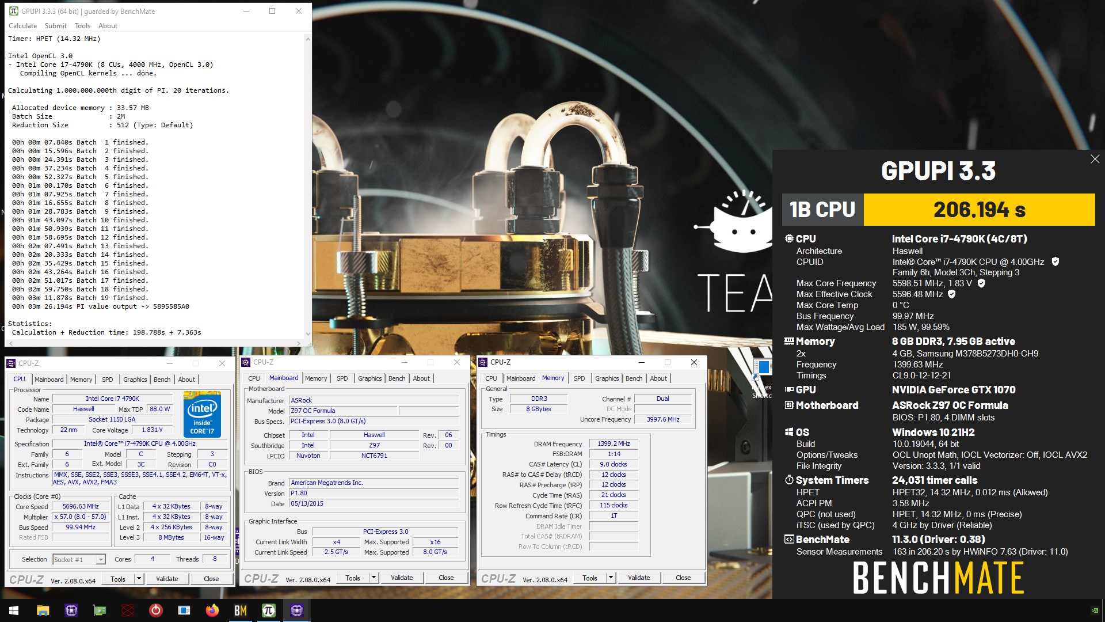Switch to Graphics tab in CPU-Z Mainboard window
This screenshot has height=622, width=1105.
click(370, 378)
